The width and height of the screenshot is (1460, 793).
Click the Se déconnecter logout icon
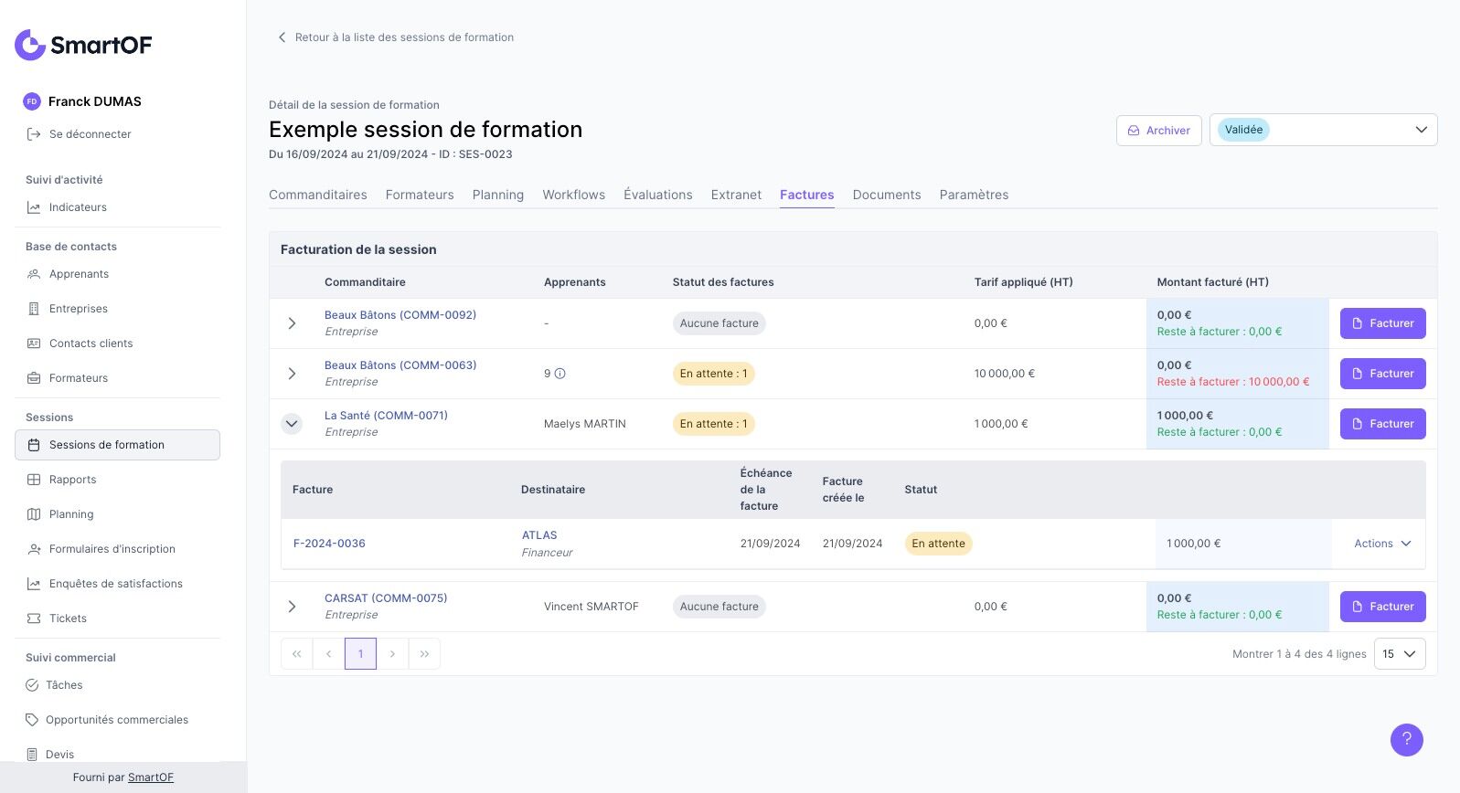click(34, 134)
